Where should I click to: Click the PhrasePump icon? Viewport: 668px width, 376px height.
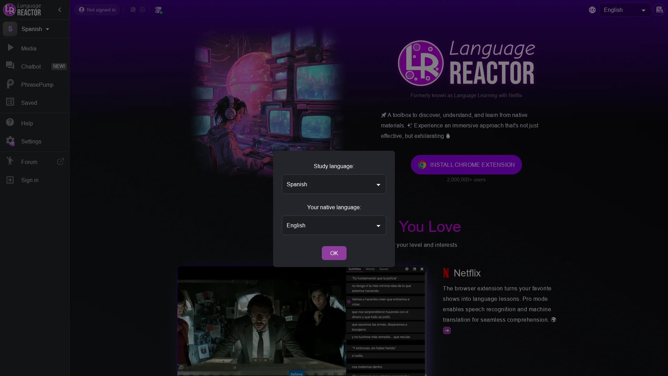10,84
